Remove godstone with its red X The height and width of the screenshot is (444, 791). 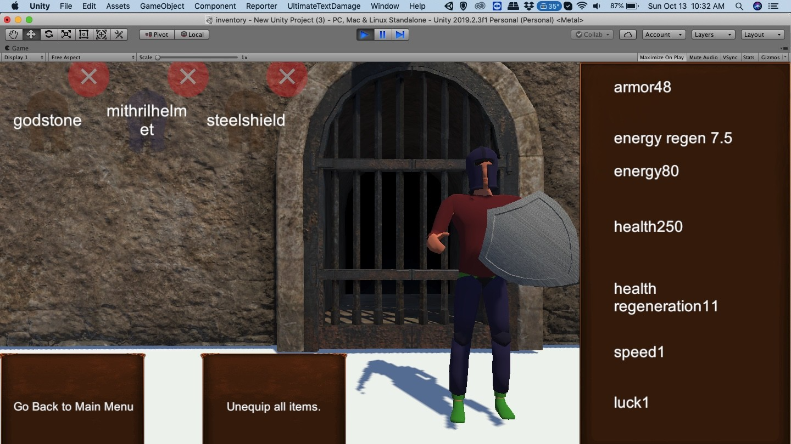pyautogui.click(x=88, y=77)
